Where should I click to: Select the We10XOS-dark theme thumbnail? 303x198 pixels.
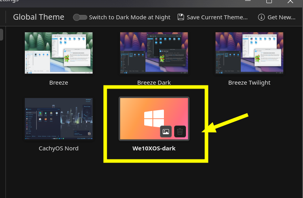(x=154, y=119)
